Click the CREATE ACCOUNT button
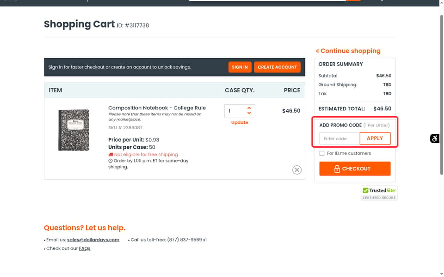 pos(277,67)
